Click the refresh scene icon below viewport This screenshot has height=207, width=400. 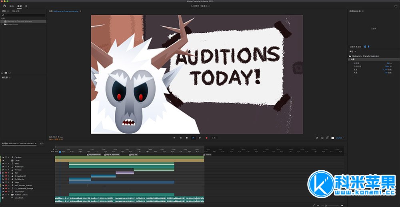coord(317,138)
